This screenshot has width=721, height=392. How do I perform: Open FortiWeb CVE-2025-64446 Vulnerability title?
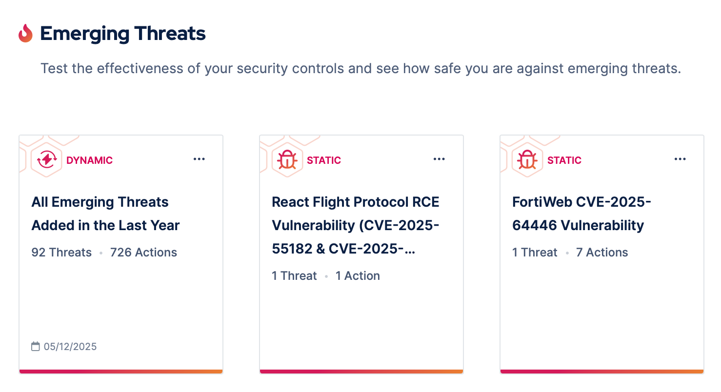(581, 214)
